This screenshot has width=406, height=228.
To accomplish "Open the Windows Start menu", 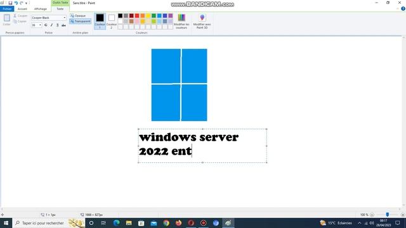I will click(6, 223).
